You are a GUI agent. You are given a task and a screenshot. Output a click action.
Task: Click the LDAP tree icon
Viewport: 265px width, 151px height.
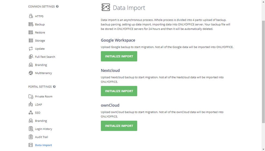[x=31, y=105]
